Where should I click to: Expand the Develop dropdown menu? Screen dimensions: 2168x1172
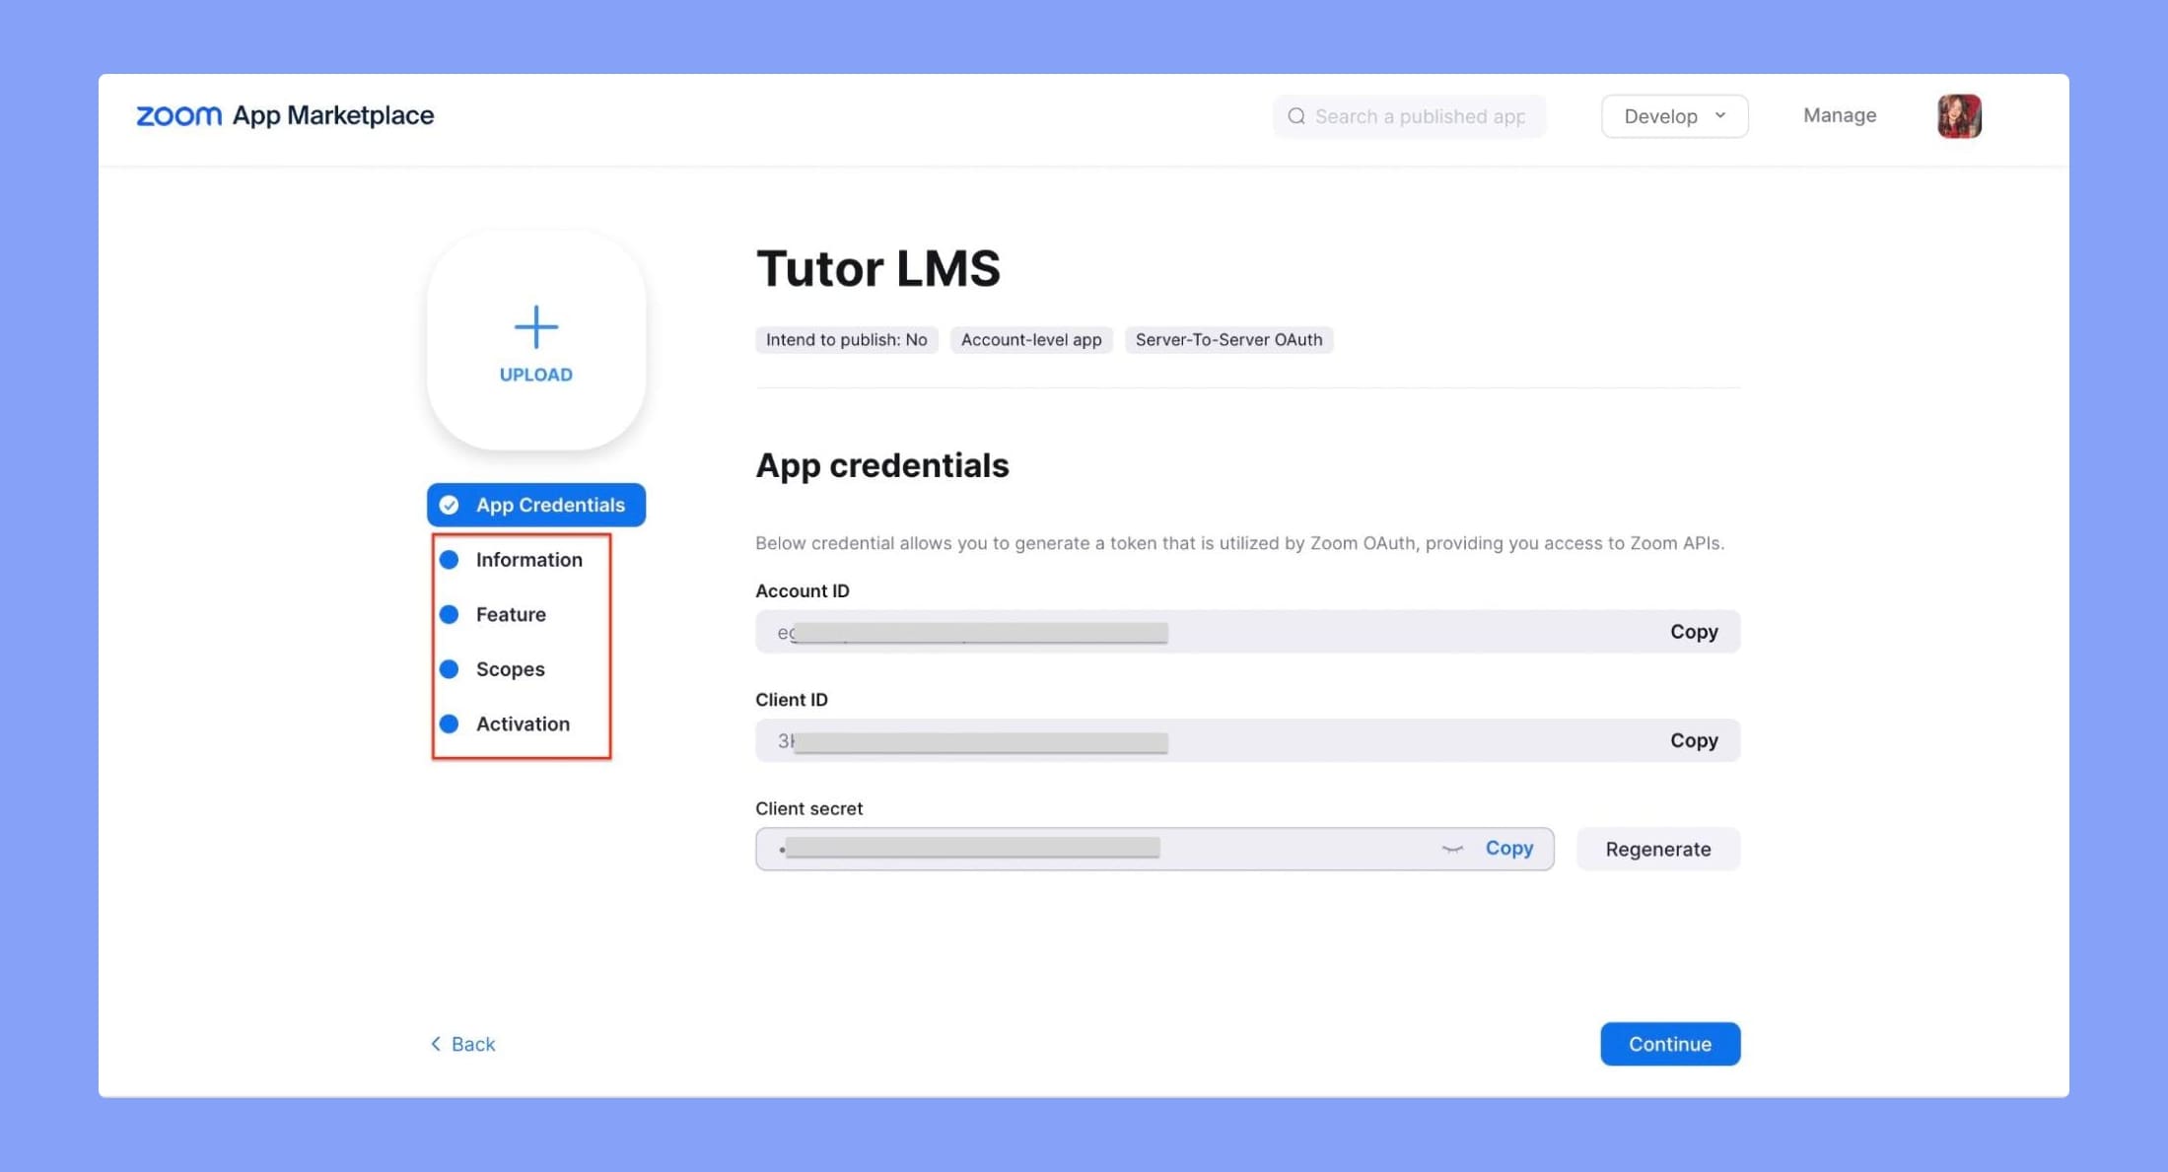click(x=1674, y=115)
